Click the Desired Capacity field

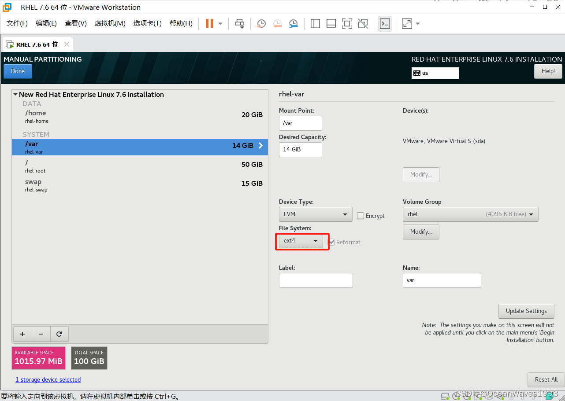tap(301, 150)
